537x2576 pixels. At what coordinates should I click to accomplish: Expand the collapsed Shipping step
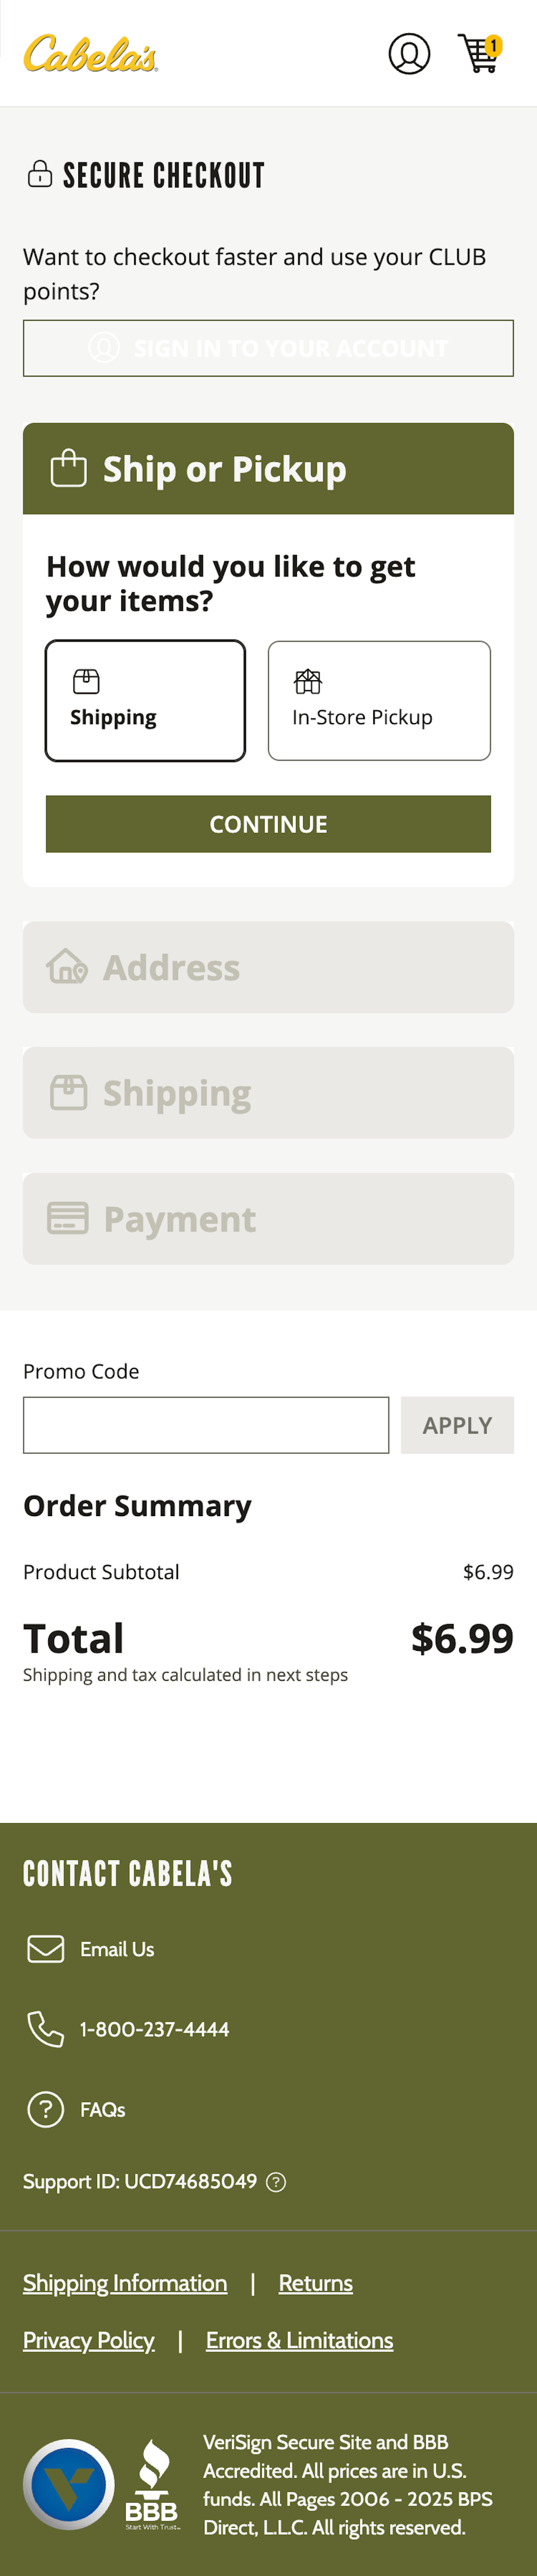(x=268, y=1092)
